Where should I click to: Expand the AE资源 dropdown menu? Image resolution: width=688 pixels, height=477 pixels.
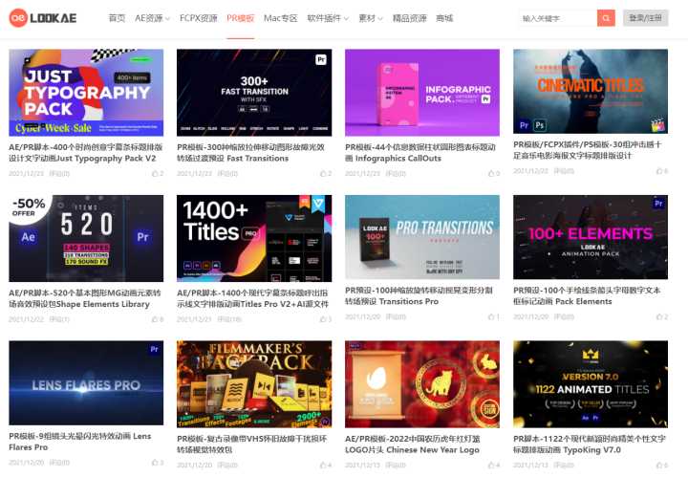(152, 18)
